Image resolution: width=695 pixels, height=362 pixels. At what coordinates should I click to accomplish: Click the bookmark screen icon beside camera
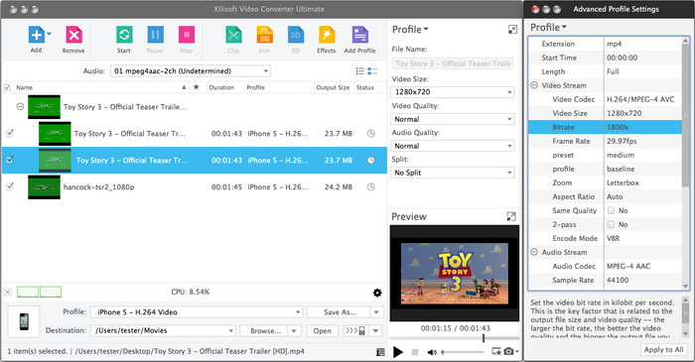pos(496,351)
